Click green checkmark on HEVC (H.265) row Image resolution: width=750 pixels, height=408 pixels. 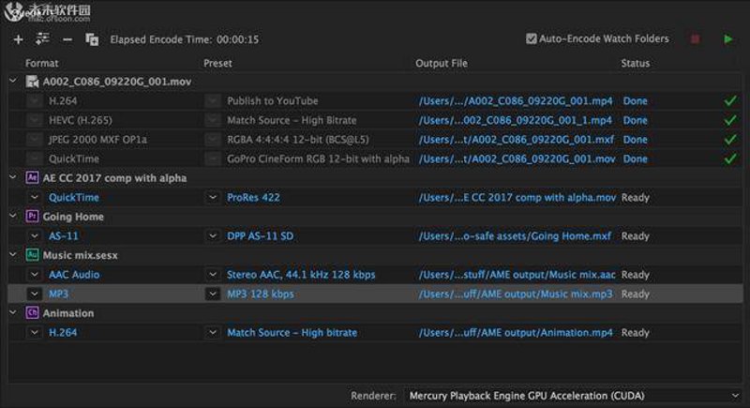pyautogui.click(x=730, y=119)
